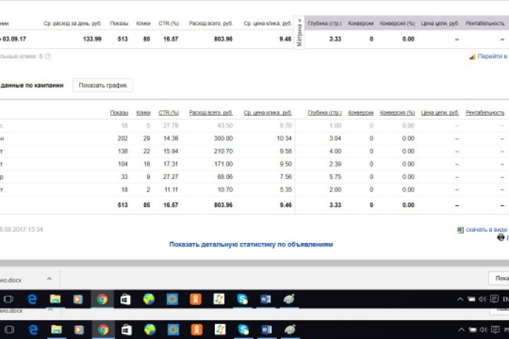Click the volume icon in the bottom taskbar
This screenshot has height=339, width=509.
click(x=484, y=330)
